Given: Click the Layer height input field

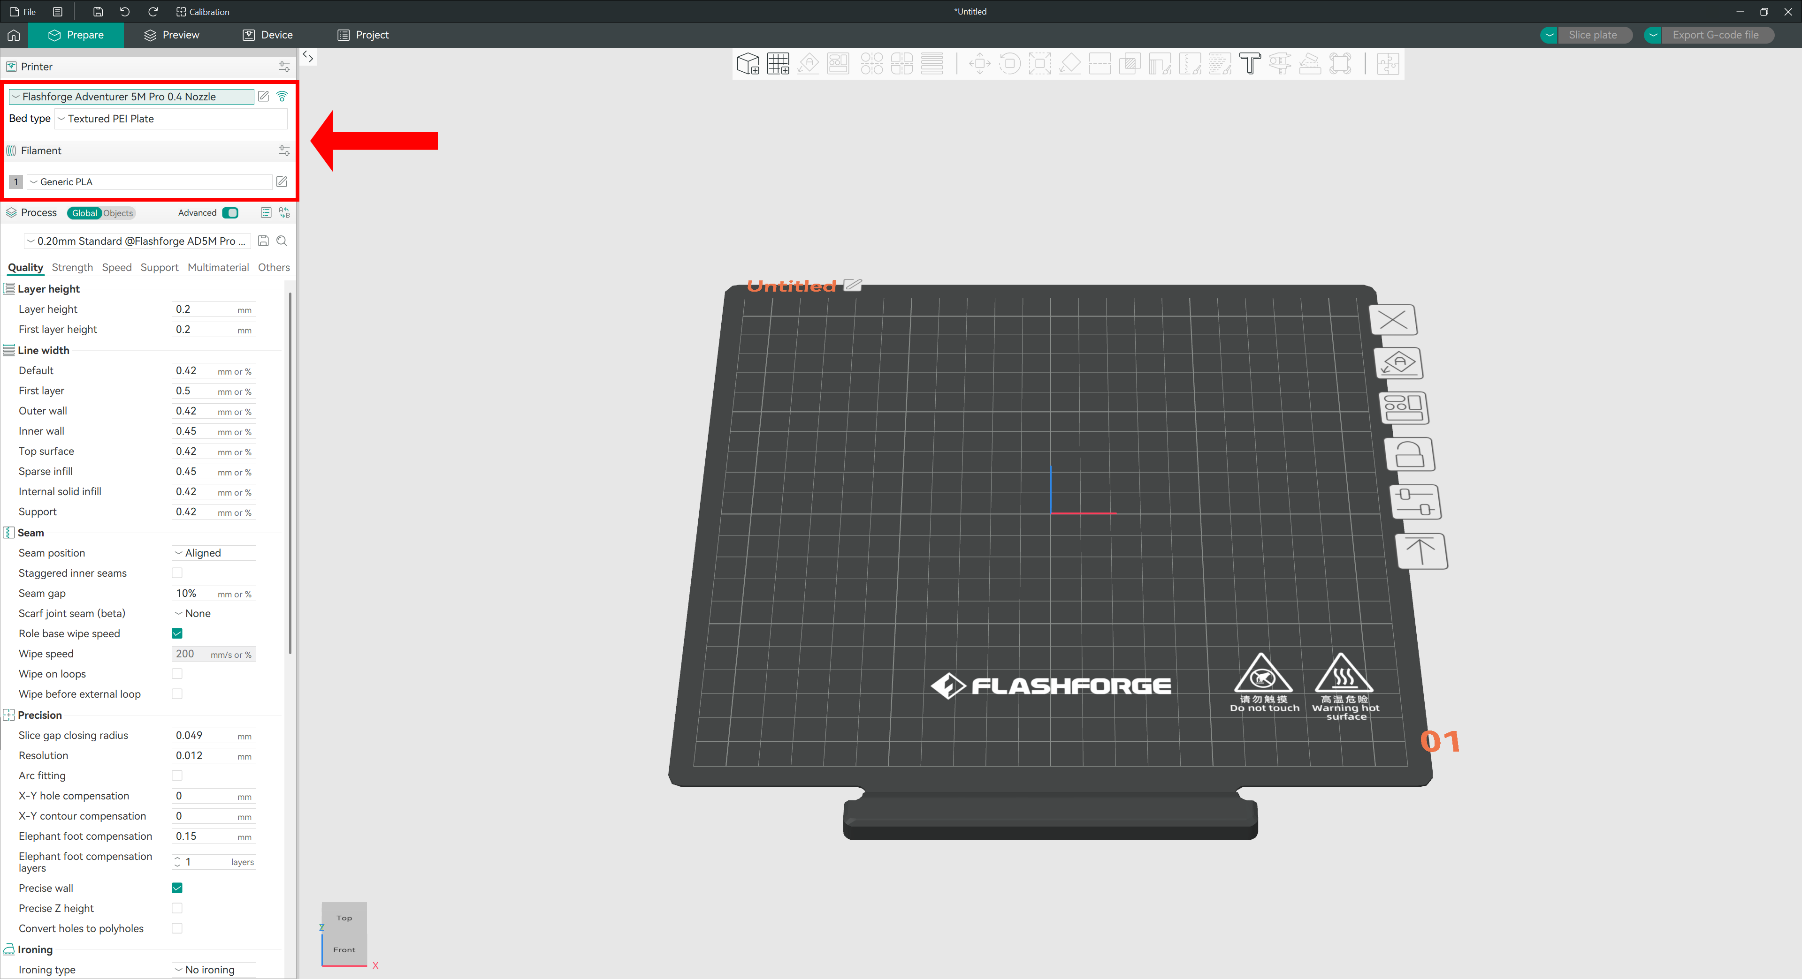Looking at the screenshot, I should point(203,309).
